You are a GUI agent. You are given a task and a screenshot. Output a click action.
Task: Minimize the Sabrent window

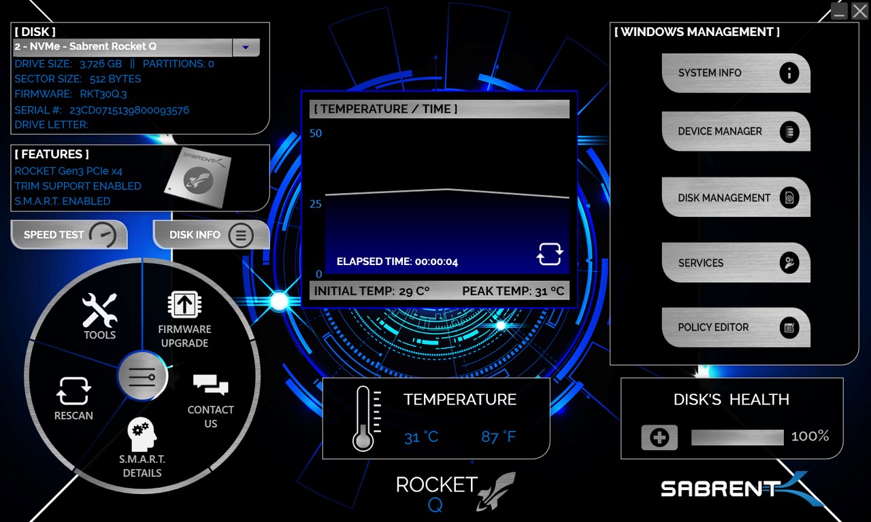(839, 11)
